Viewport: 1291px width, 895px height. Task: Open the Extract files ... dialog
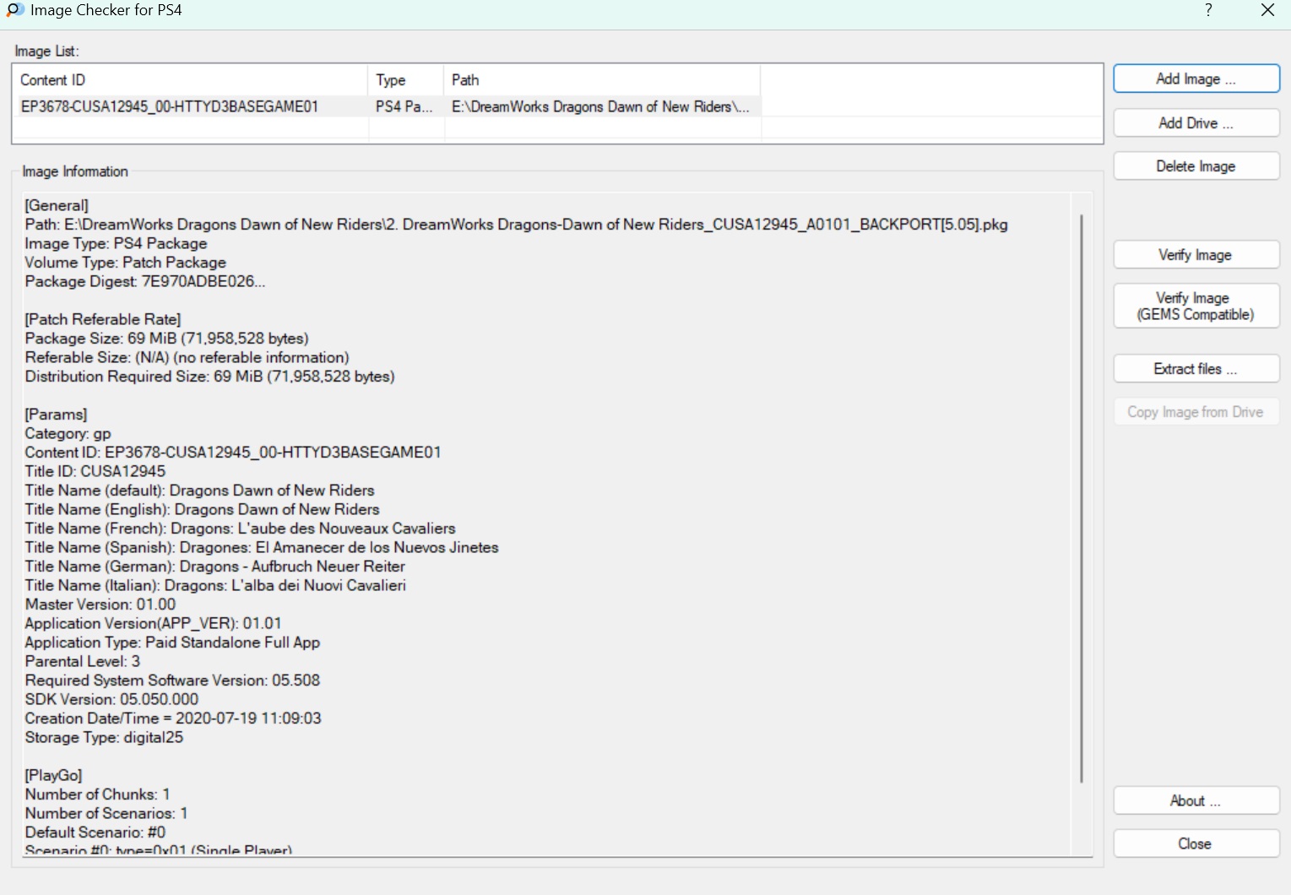pyautogui.click(x=1196, y=369)
